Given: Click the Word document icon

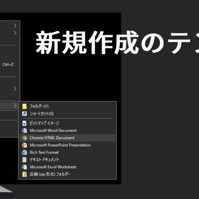Looking at the screenshot, I should pos(24,131).
